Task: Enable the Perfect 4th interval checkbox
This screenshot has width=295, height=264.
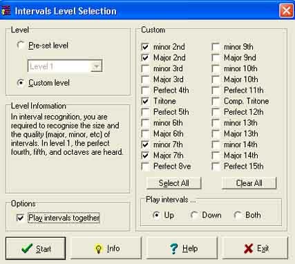Action: [145, 91]
